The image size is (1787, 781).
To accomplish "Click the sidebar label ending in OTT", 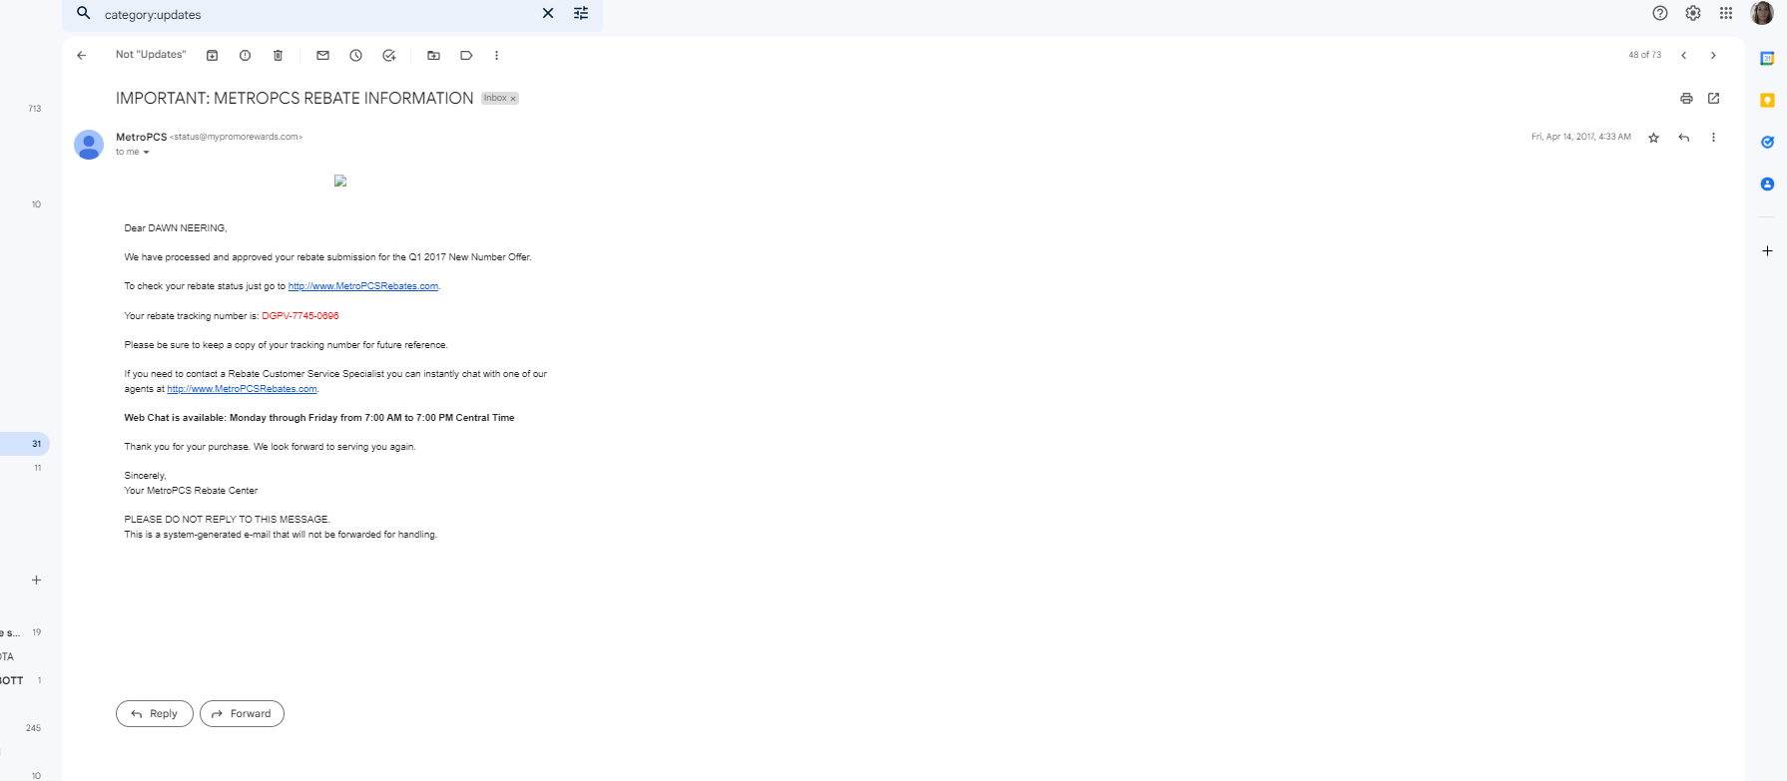I will [12, 680].
